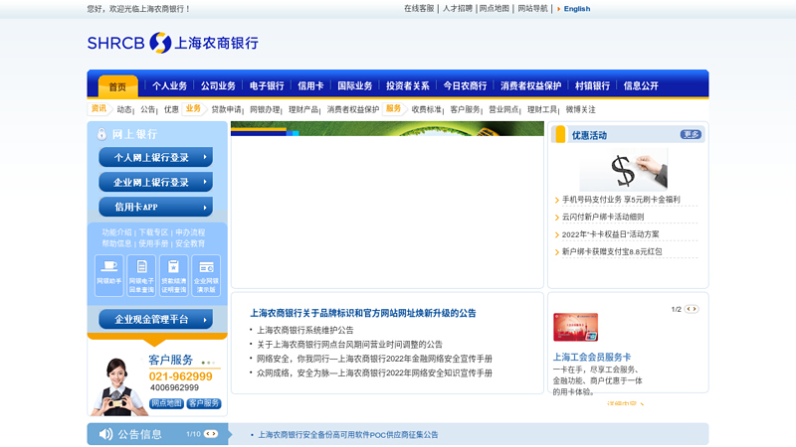Open the 今日农商行 menu
This screenshot has height=447, width=796.
[465, 85]
